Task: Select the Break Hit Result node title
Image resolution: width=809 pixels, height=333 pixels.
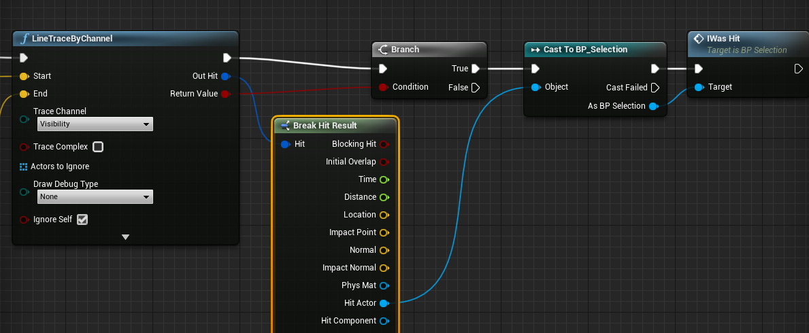Action: point(325,126)
